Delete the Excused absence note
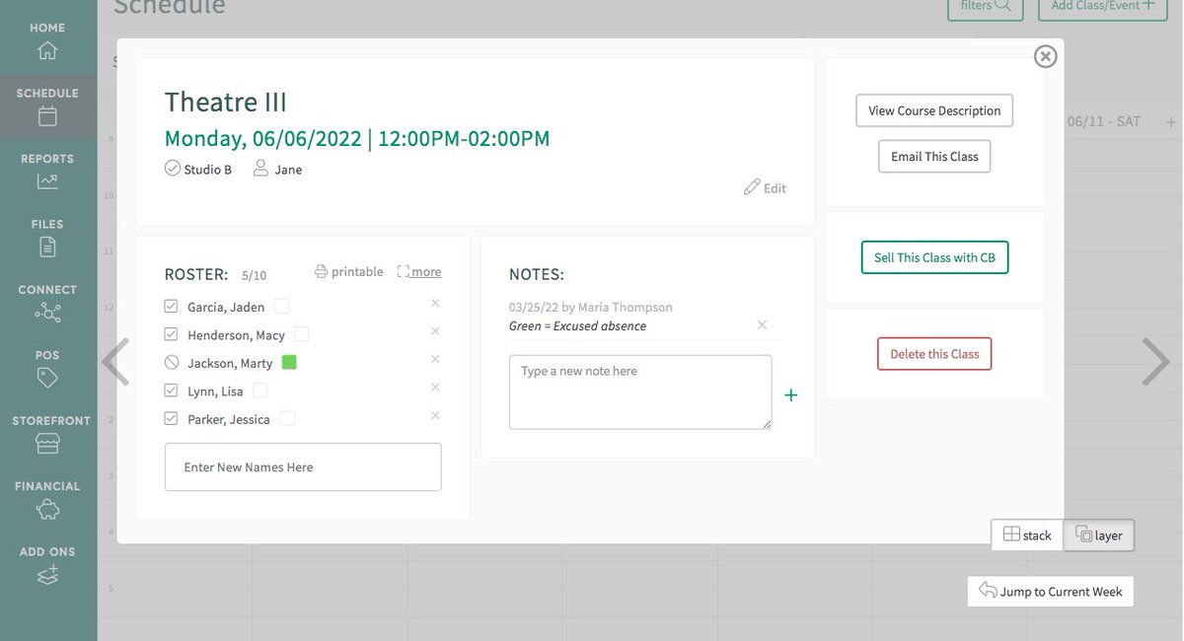 click(x=762, y=324)
